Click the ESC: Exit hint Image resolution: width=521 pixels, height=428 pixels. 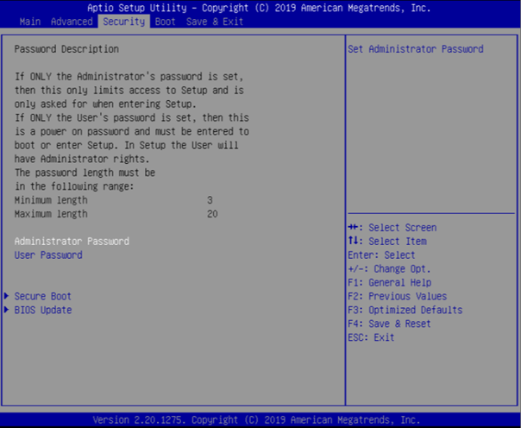click(x=371, y=337)
